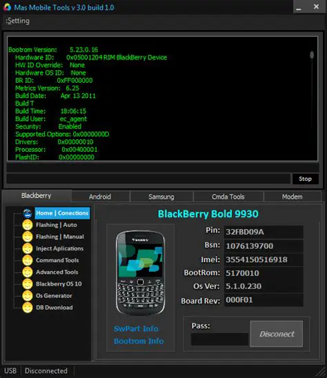The image size is (327, 378).
Task: Switch to the Android tab
Action: tap(100, 197)
